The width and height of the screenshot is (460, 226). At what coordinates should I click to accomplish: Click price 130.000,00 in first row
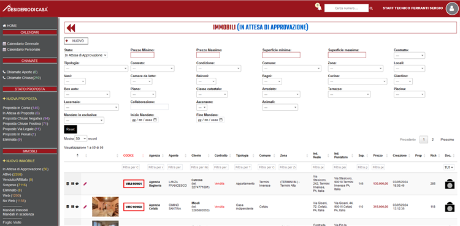pyautogui.click(x=380, y=184)
